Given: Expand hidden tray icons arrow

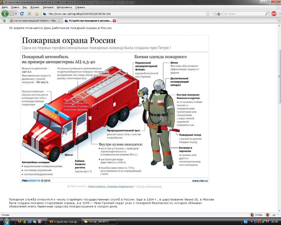Looking at the screenshot, I should coord(252,222).
